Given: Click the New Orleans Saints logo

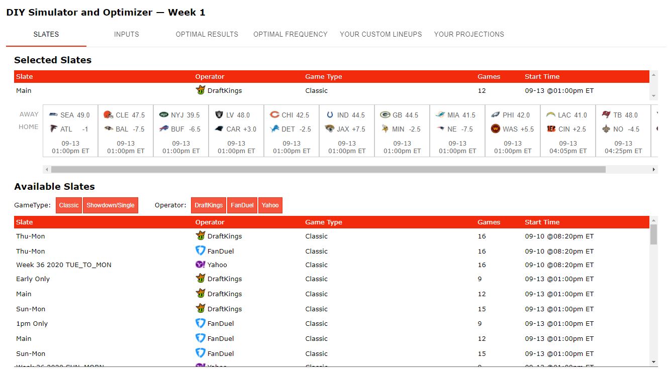Looking at the screenshot, I should pyautogui.click(x=606, y=129).
